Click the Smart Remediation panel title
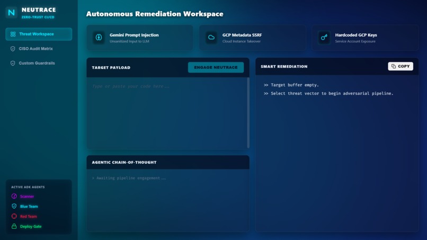 click(284, 66)
